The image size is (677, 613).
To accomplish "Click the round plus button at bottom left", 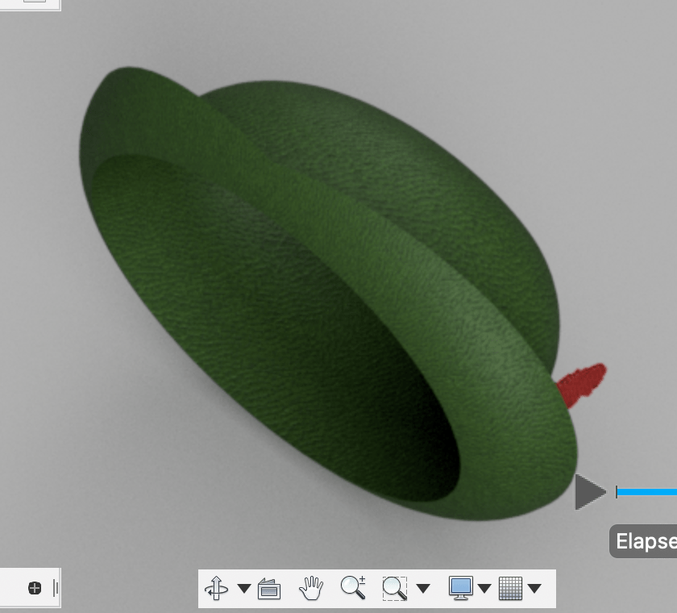I will tap(35, 588).
